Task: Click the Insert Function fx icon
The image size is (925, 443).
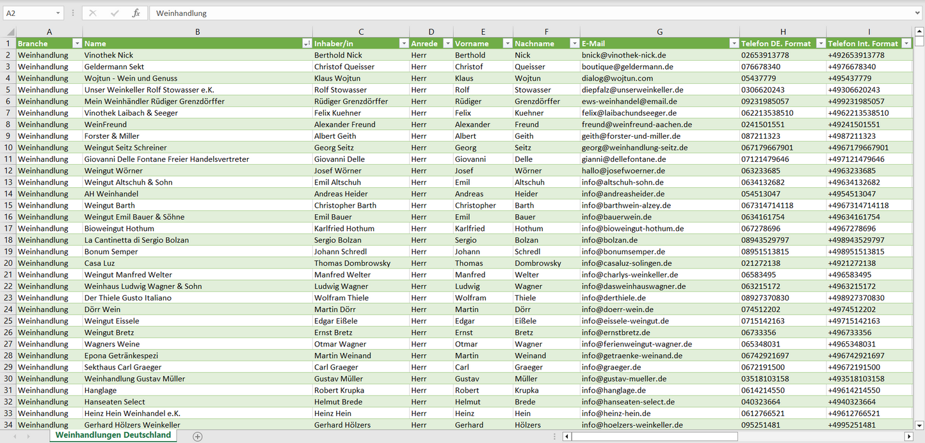Action: 136,13
